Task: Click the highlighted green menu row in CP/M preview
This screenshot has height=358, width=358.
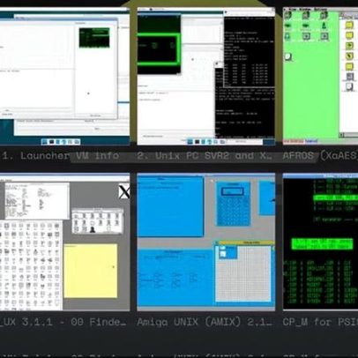Action: pyautogui.click(x=335, y=198)
